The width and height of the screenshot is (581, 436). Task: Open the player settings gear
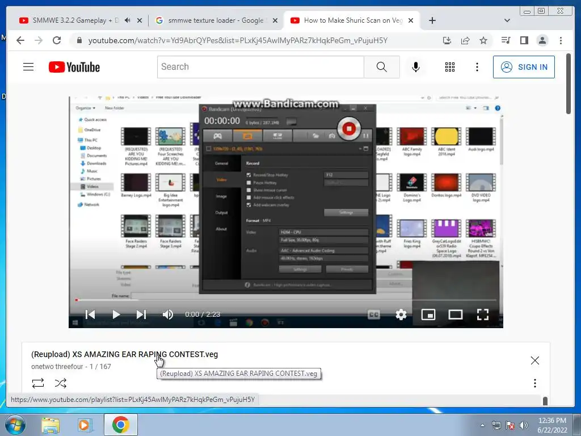point(401,315)
